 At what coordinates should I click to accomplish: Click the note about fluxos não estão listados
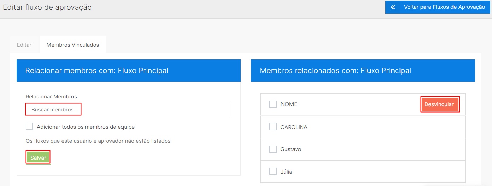98,141
